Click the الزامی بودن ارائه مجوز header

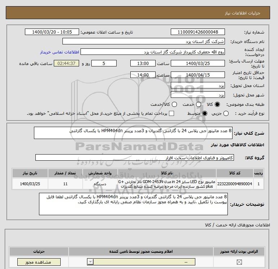(x=239, y=251)
